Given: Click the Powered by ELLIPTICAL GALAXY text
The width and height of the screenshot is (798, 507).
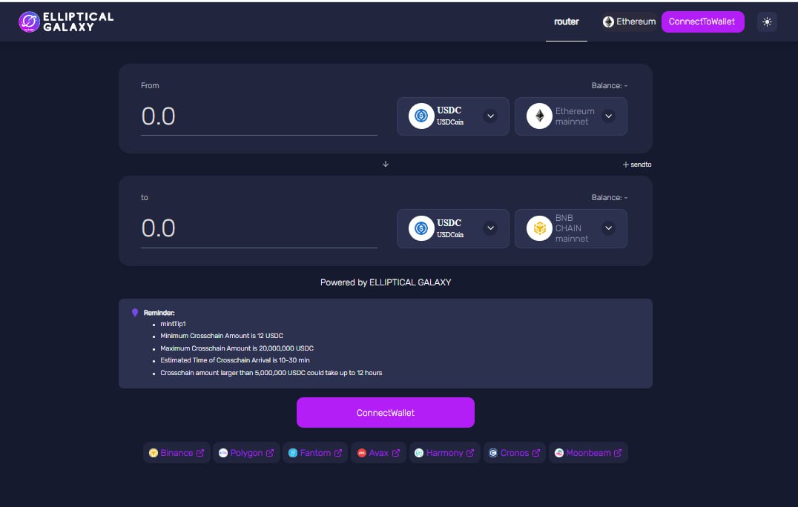Looking at the screenshot, I should coord(386,282).
